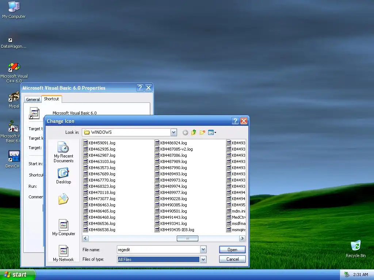
Task: Expand the Files of type dropdown
Action: point(203,259)
